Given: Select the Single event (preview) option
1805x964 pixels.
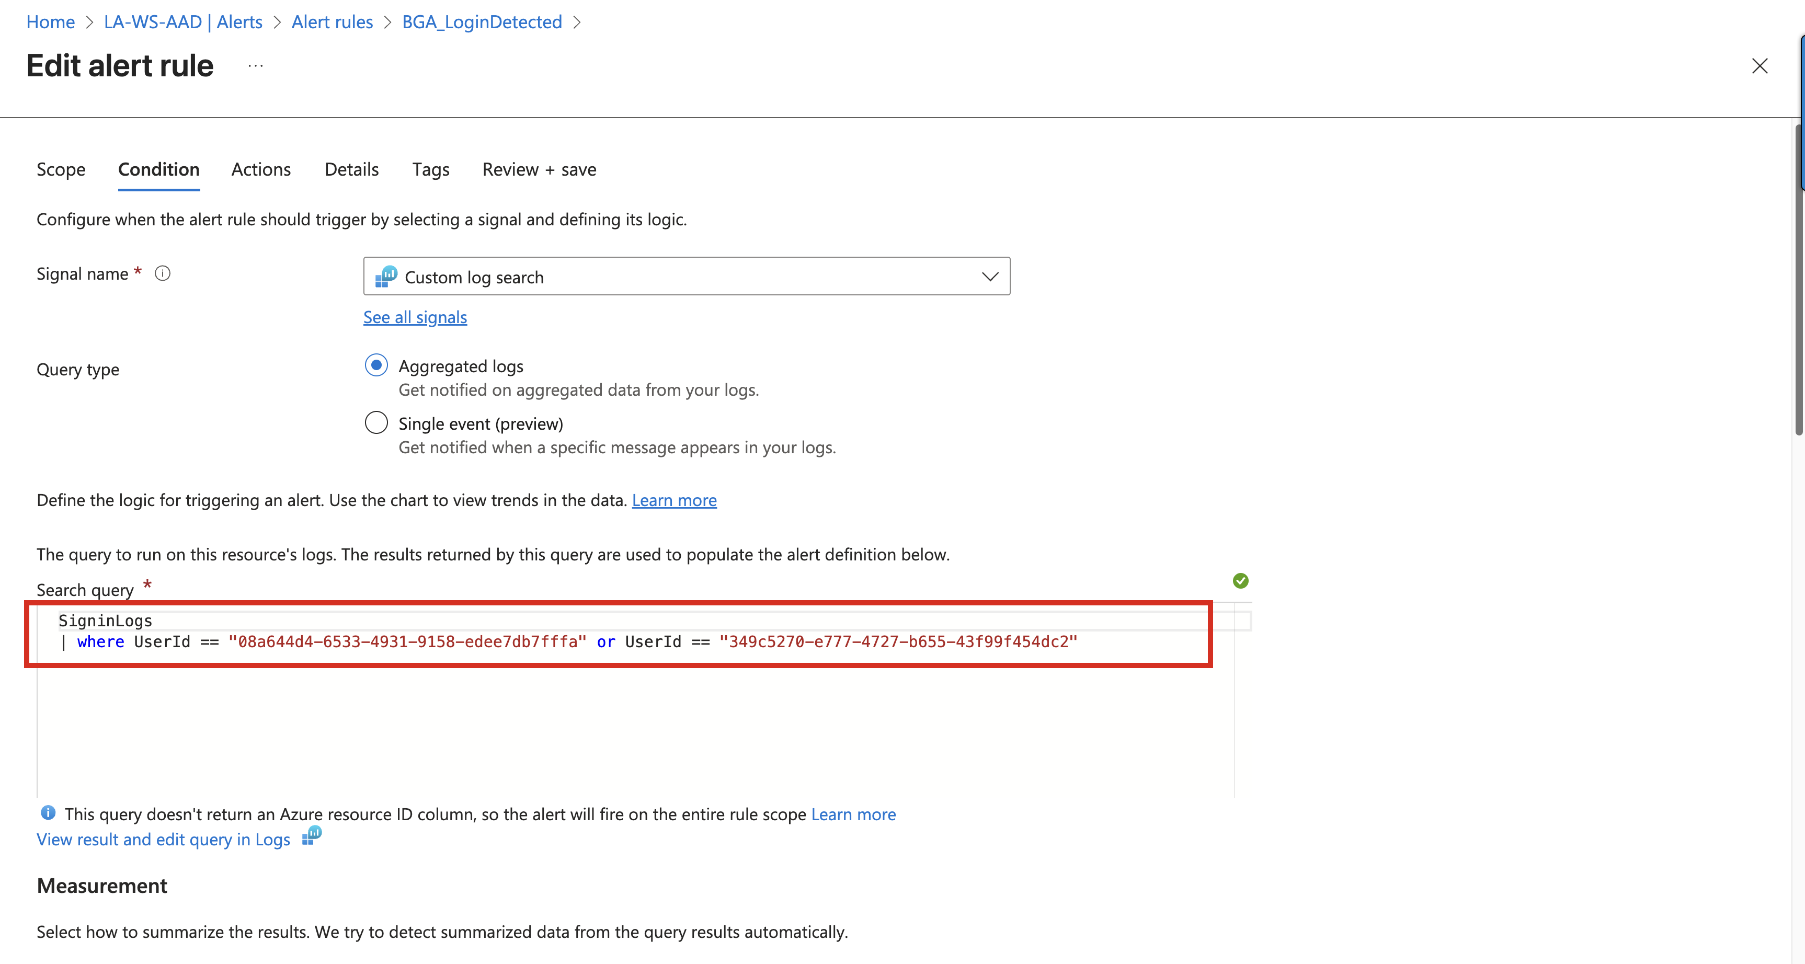Looking at the screenshot, I should [376, 422].
